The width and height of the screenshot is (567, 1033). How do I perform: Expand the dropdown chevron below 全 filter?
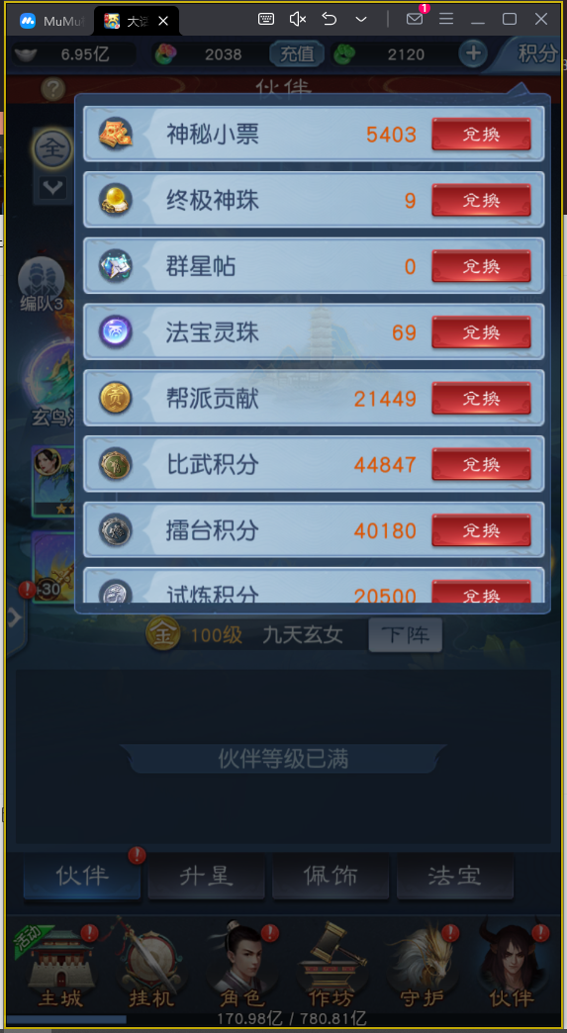point(52,188)
